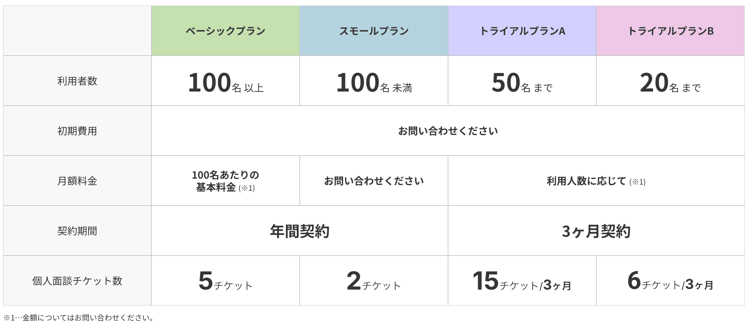This screenshot has height=328, width=749.
Task: Click the 3ヶ月契約 cell
Action: point(596,231)
